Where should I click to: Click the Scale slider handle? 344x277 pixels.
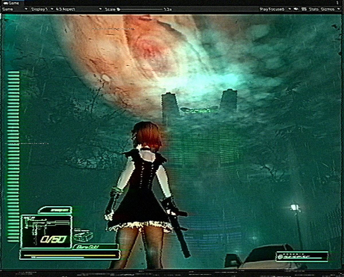click(118, 9)
